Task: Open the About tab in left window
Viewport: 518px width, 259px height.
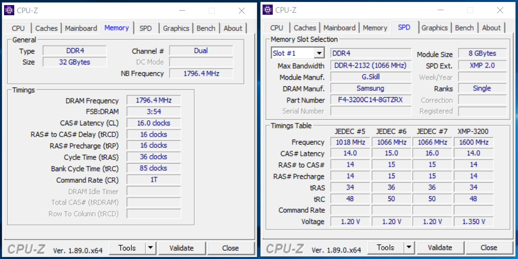Action: click(x=233, y=28)
